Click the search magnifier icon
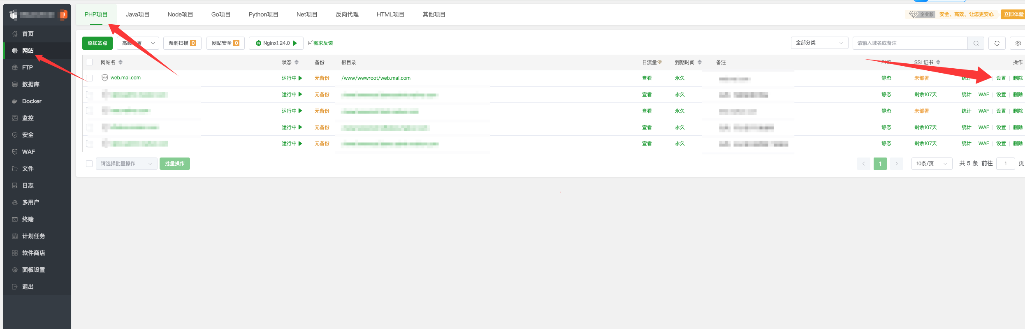 click(976, 43)
